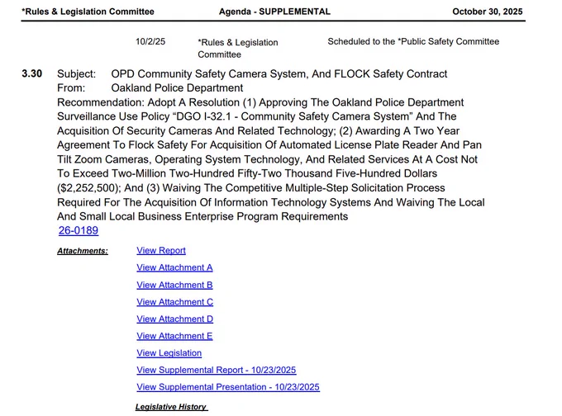Open View Attachment A link
Screen dimensions: 562x416
pyautogui.click(x=174, y=267)
